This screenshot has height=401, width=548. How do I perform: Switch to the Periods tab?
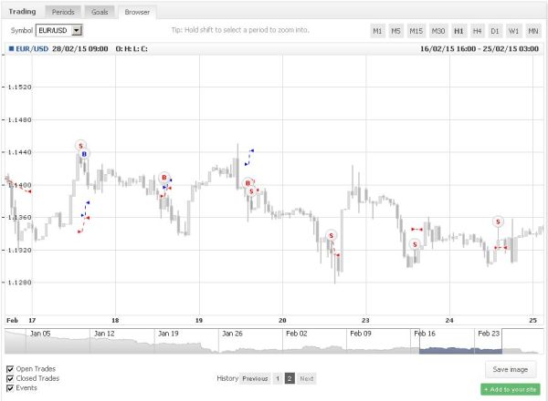pyautogui.click(x=64, y=13)
